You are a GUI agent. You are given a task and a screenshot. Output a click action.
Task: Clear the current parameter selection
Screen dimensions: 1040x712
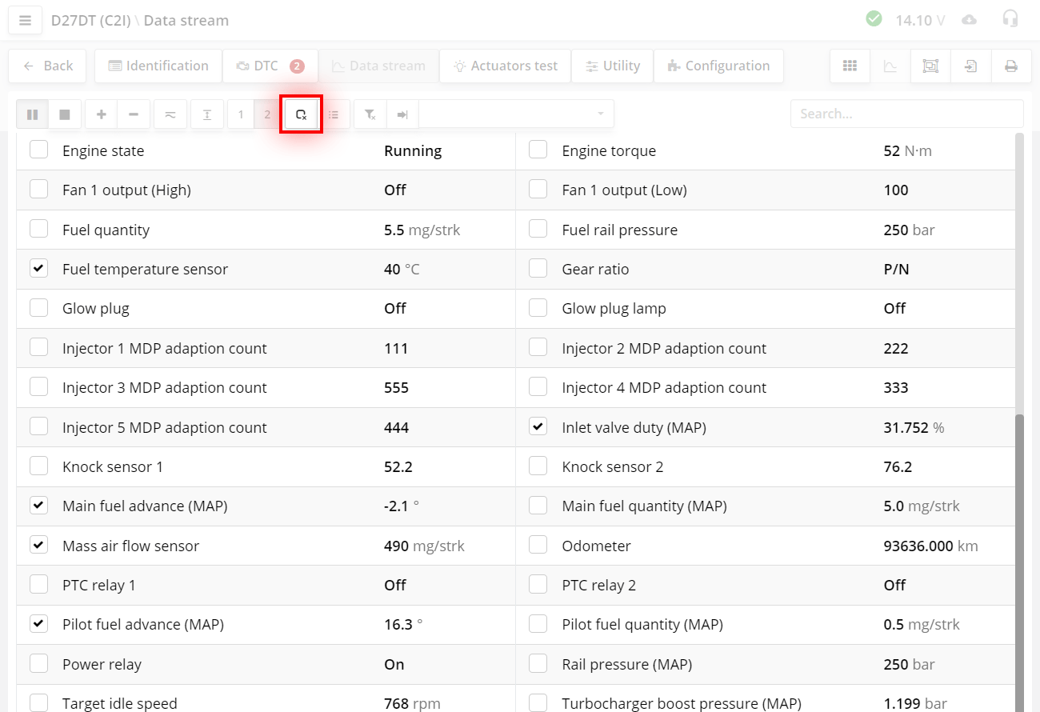[301, 114]
